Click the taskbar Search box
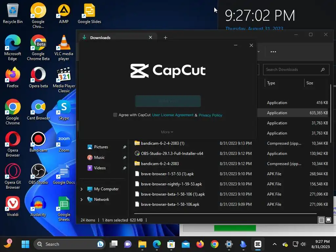 click(x=70, y=244)
